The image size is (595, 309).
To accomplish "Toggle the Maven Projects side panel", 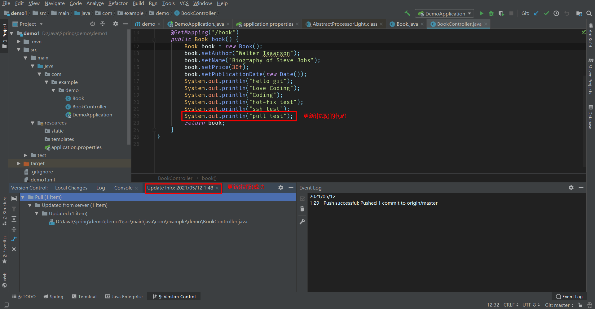I will click(591, 76).
